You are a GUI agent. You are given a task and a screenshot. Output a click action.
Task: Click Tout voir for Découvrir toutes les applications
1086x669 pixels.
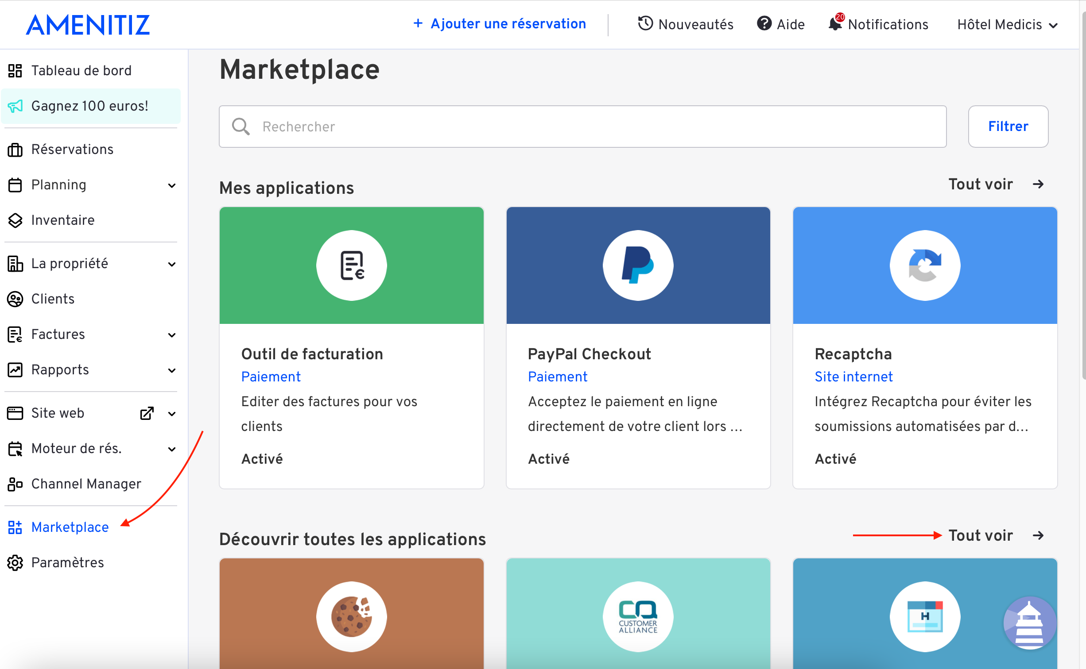click(x=981, y=535)
